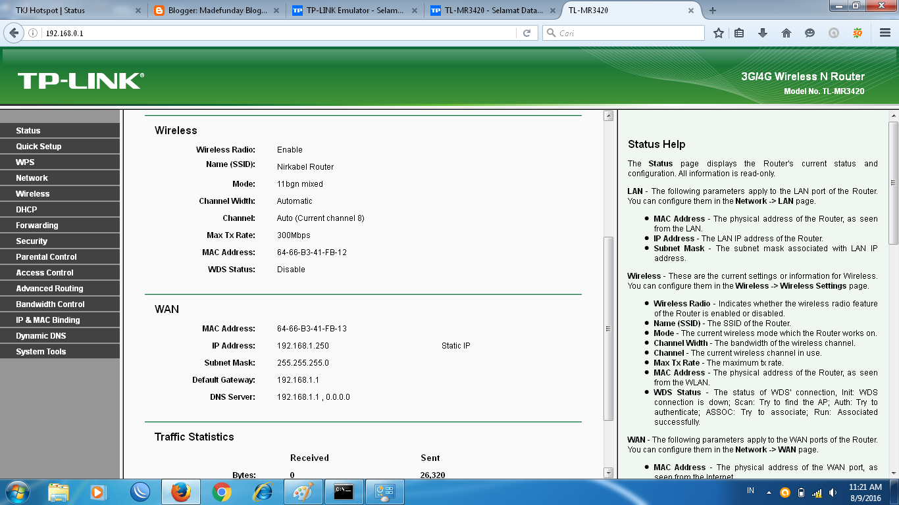Click the address bar showing 192.168.0.1
The image size is (899, 505).
coord(280,33)
